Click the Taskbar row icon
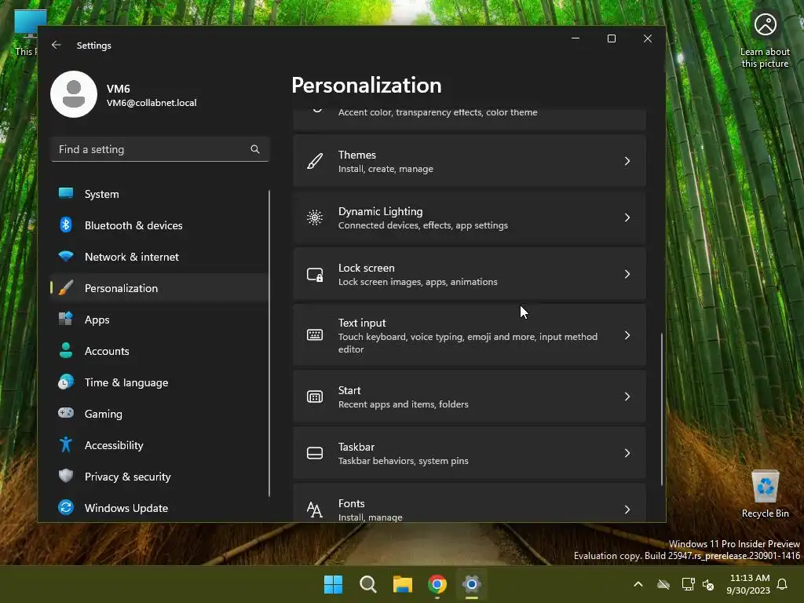This screenshot has width=804, height=603. pyautogui.click(x=315, y=453)
